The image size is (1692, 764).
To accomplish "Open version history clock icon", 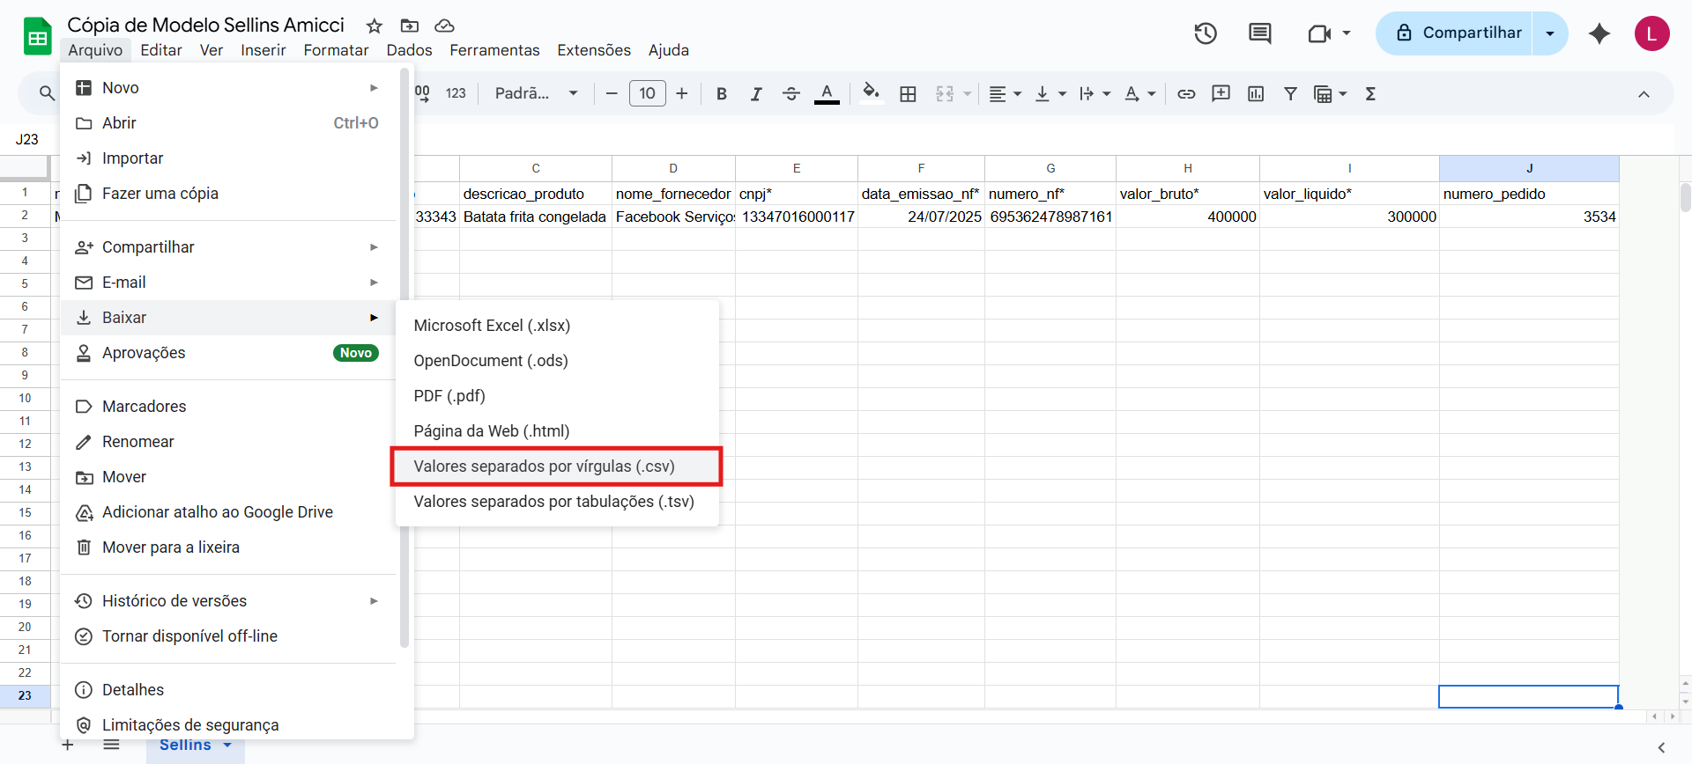I will coord(1205,33).
